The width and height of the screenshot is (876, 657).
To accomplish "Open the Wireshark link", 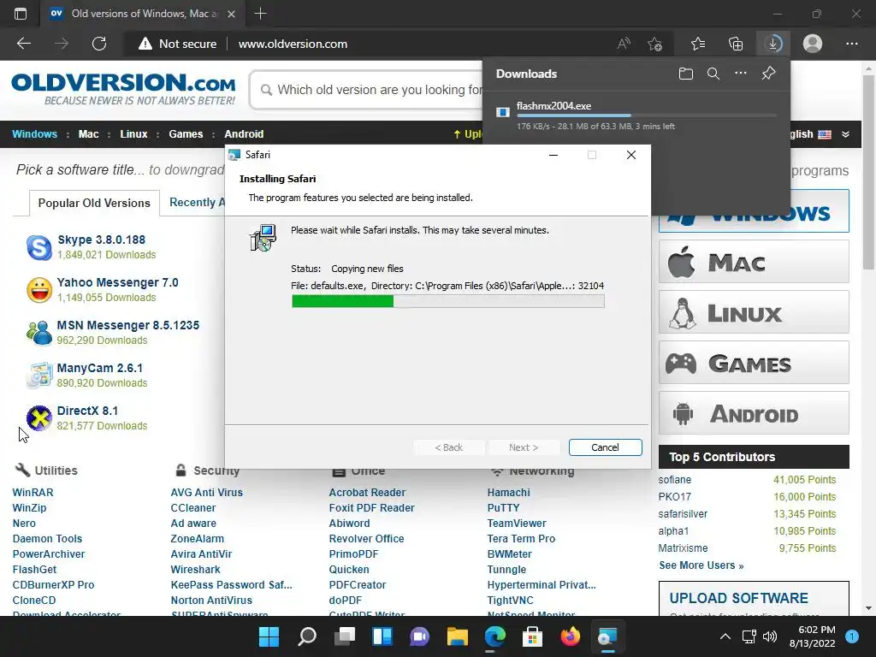I will coord(196,569).
